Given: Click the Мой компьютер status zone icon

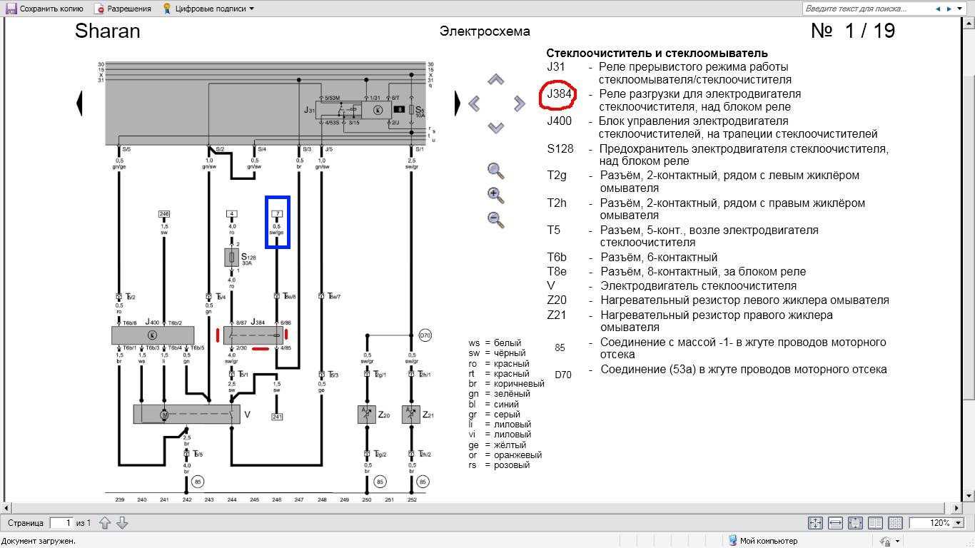Looking at the screenshot, I should click(732, 541).
